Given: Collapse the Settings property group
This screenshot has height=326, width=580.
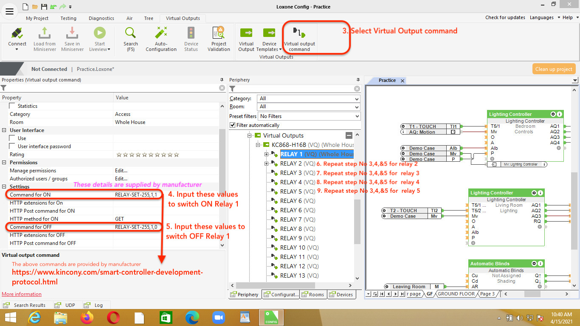Looking at the screenshot, I should click(x=4, y=187).
